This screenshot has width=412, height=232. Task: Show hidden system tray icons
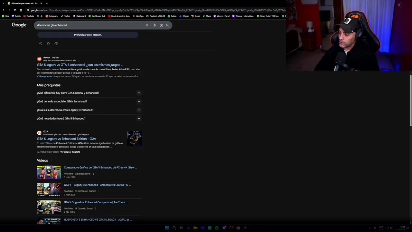[x=370, y=228]
